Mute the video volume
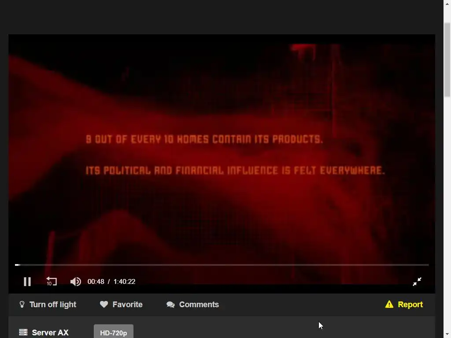 (76, 282)
